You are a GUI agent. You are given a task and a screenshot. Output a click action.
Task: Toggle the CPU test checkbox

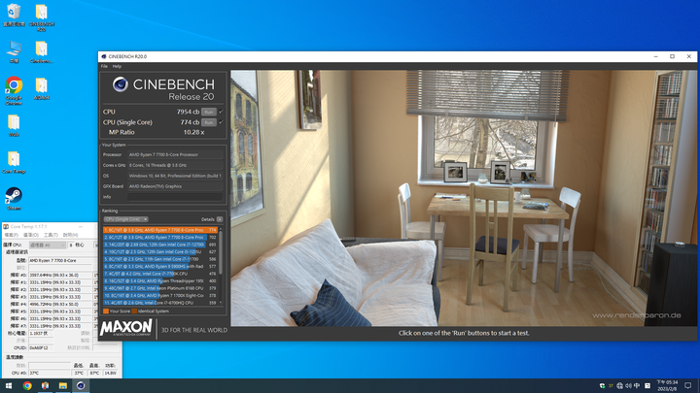[x=221, y=112]
